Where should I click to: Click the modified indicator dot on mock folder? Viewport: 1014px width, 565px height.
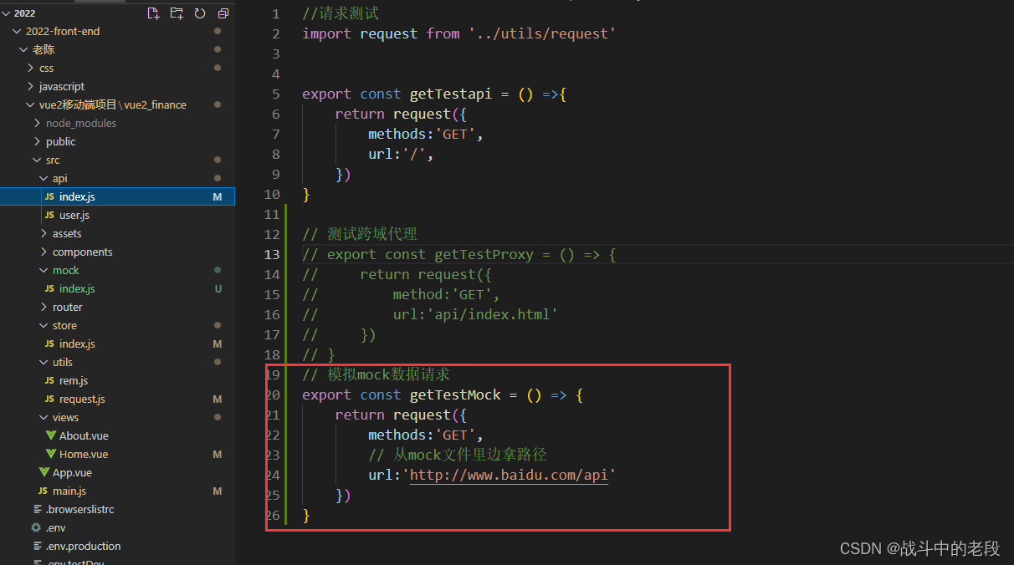pyautogui.click(x=217, y=270)
